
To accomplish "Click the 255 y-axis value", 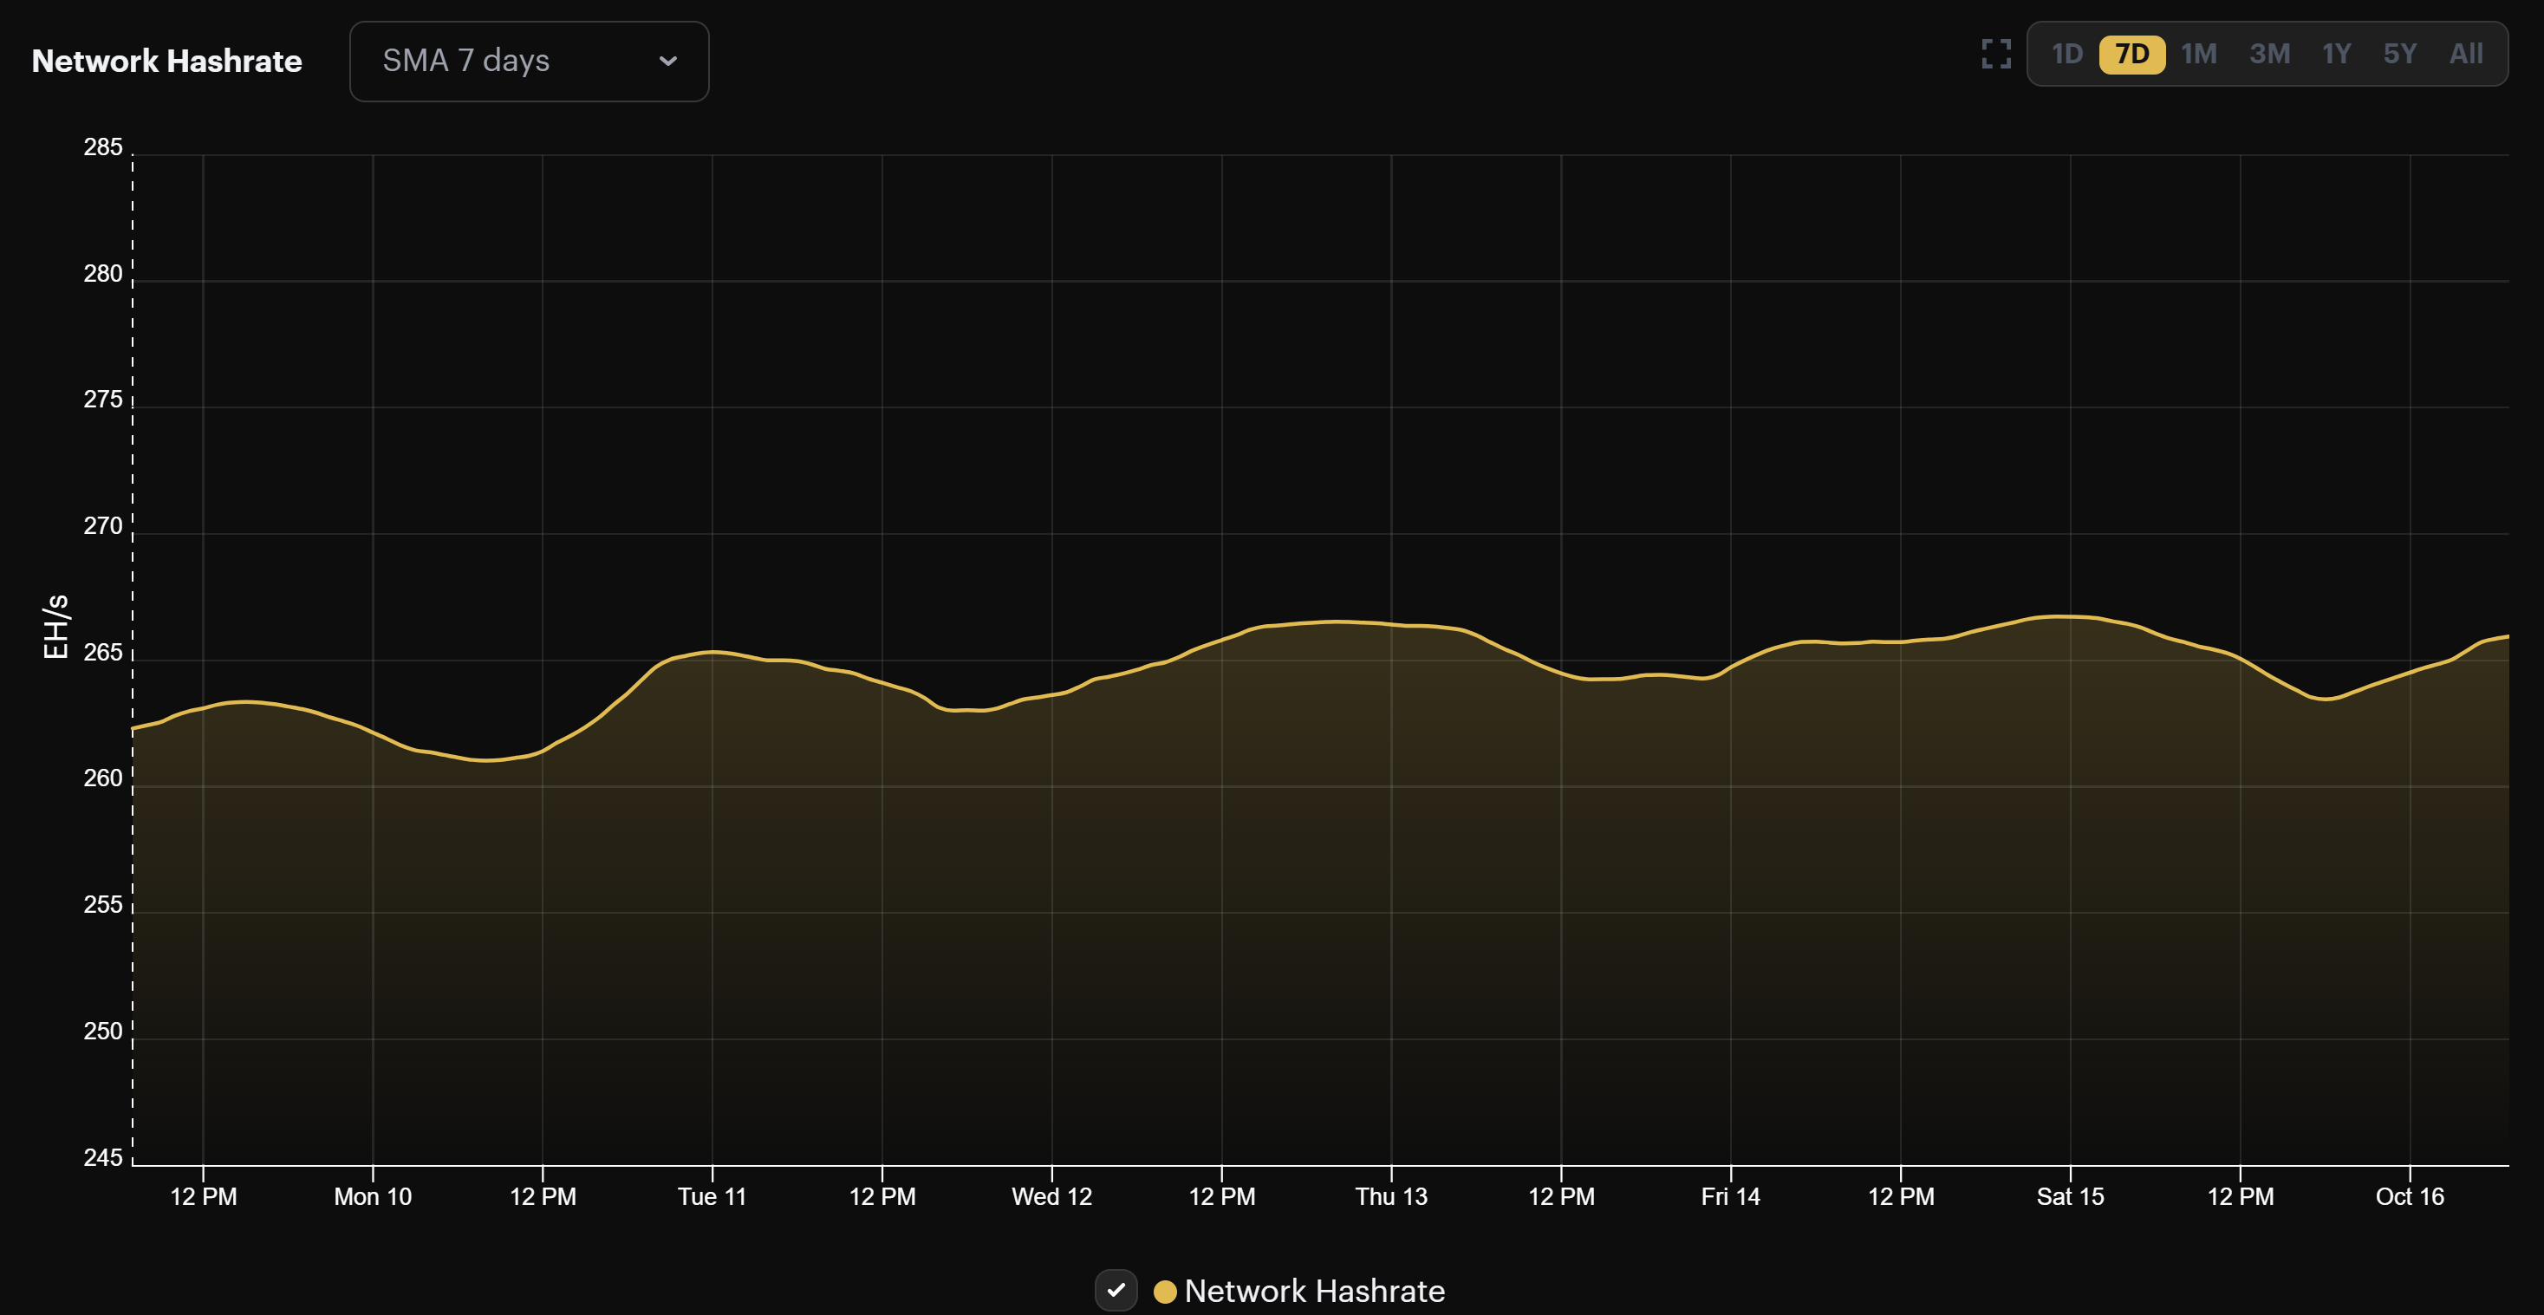I will [102, 905].
